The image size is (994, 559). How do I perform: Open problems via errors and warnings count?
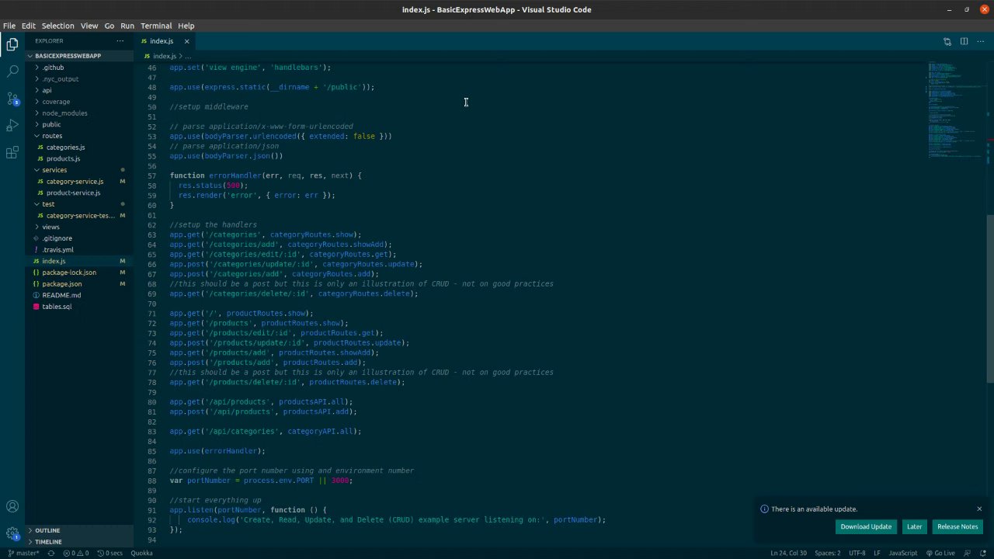coord(76,553)
